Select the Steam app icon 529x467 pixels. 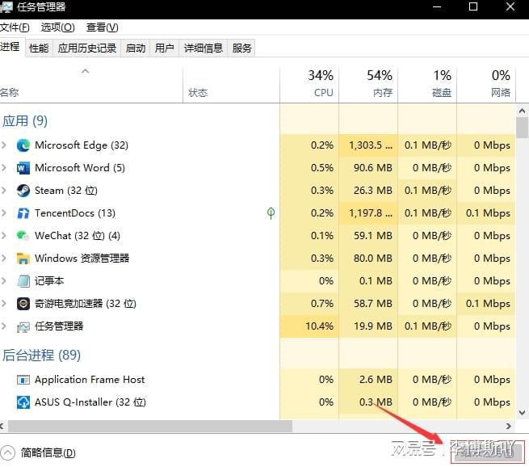[23, 191]
